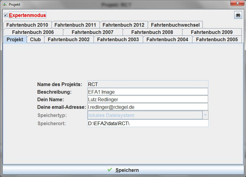
Task: Select the Club tab
Action: coord(36,39)
